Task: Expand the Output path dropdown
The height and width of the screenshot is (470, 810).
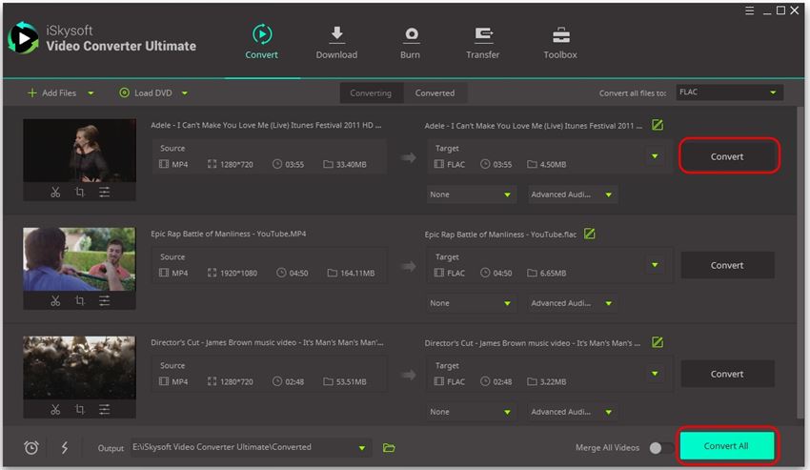Action: point(362,447)
